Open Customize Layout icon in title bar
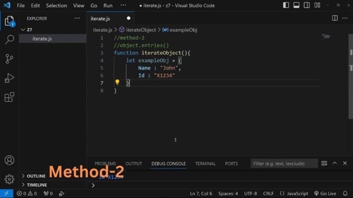 point(317,5)
